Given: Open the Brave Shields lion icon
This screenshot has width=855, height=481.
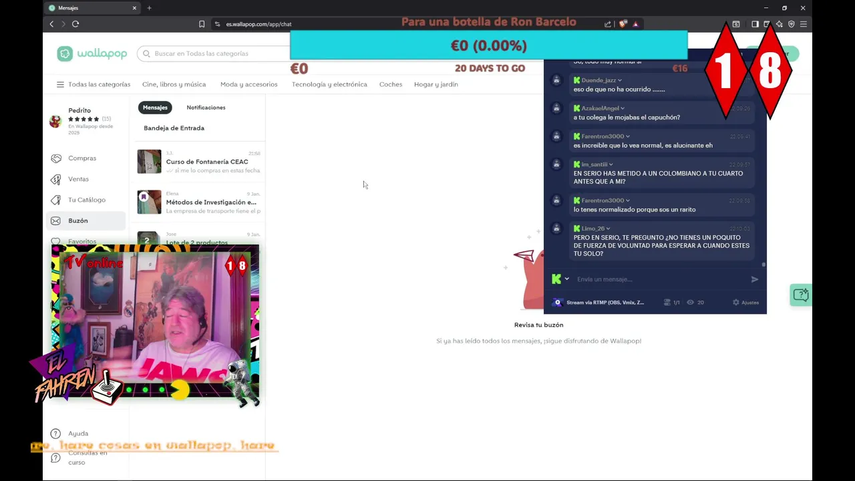Looking at the screenshot, I should [623, 24].
